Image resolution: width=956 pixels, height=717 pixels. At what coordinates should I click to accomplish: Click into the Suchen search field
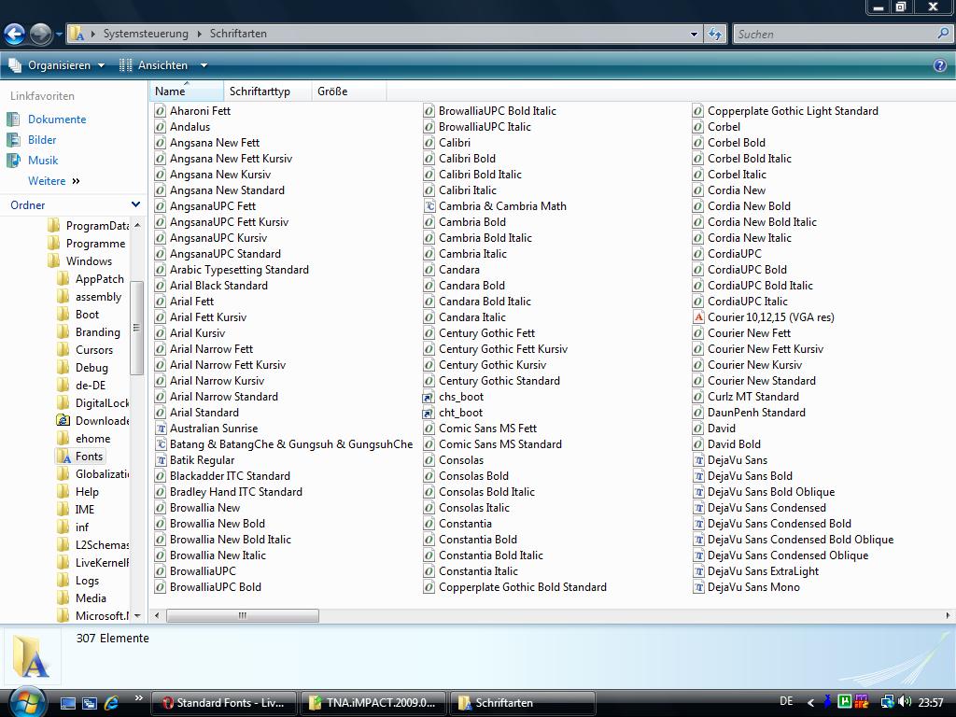point(834,35)
